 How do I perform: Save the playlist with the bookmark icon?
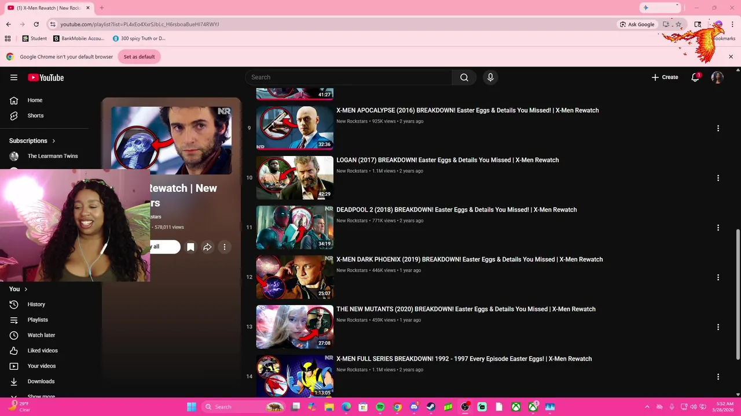[x=190, y=247]
